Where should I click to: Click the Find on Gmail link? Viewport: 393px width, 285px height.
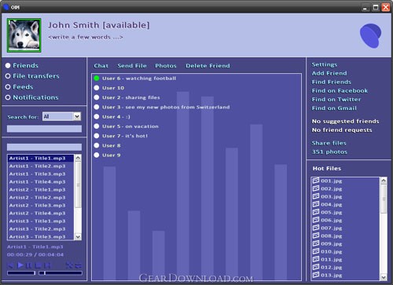(334, 108)
